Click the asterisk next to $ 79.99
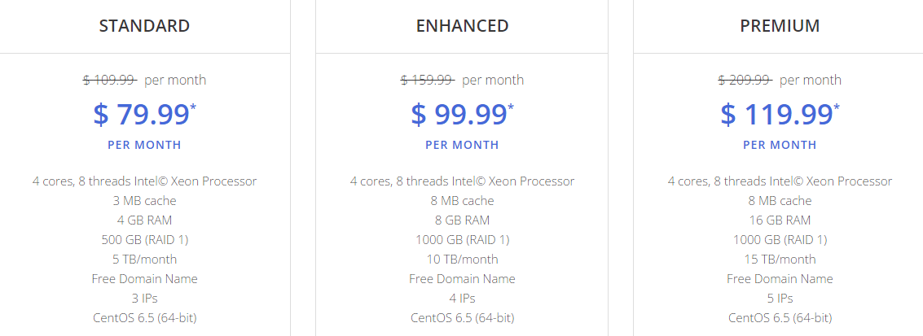 [193, 107]
